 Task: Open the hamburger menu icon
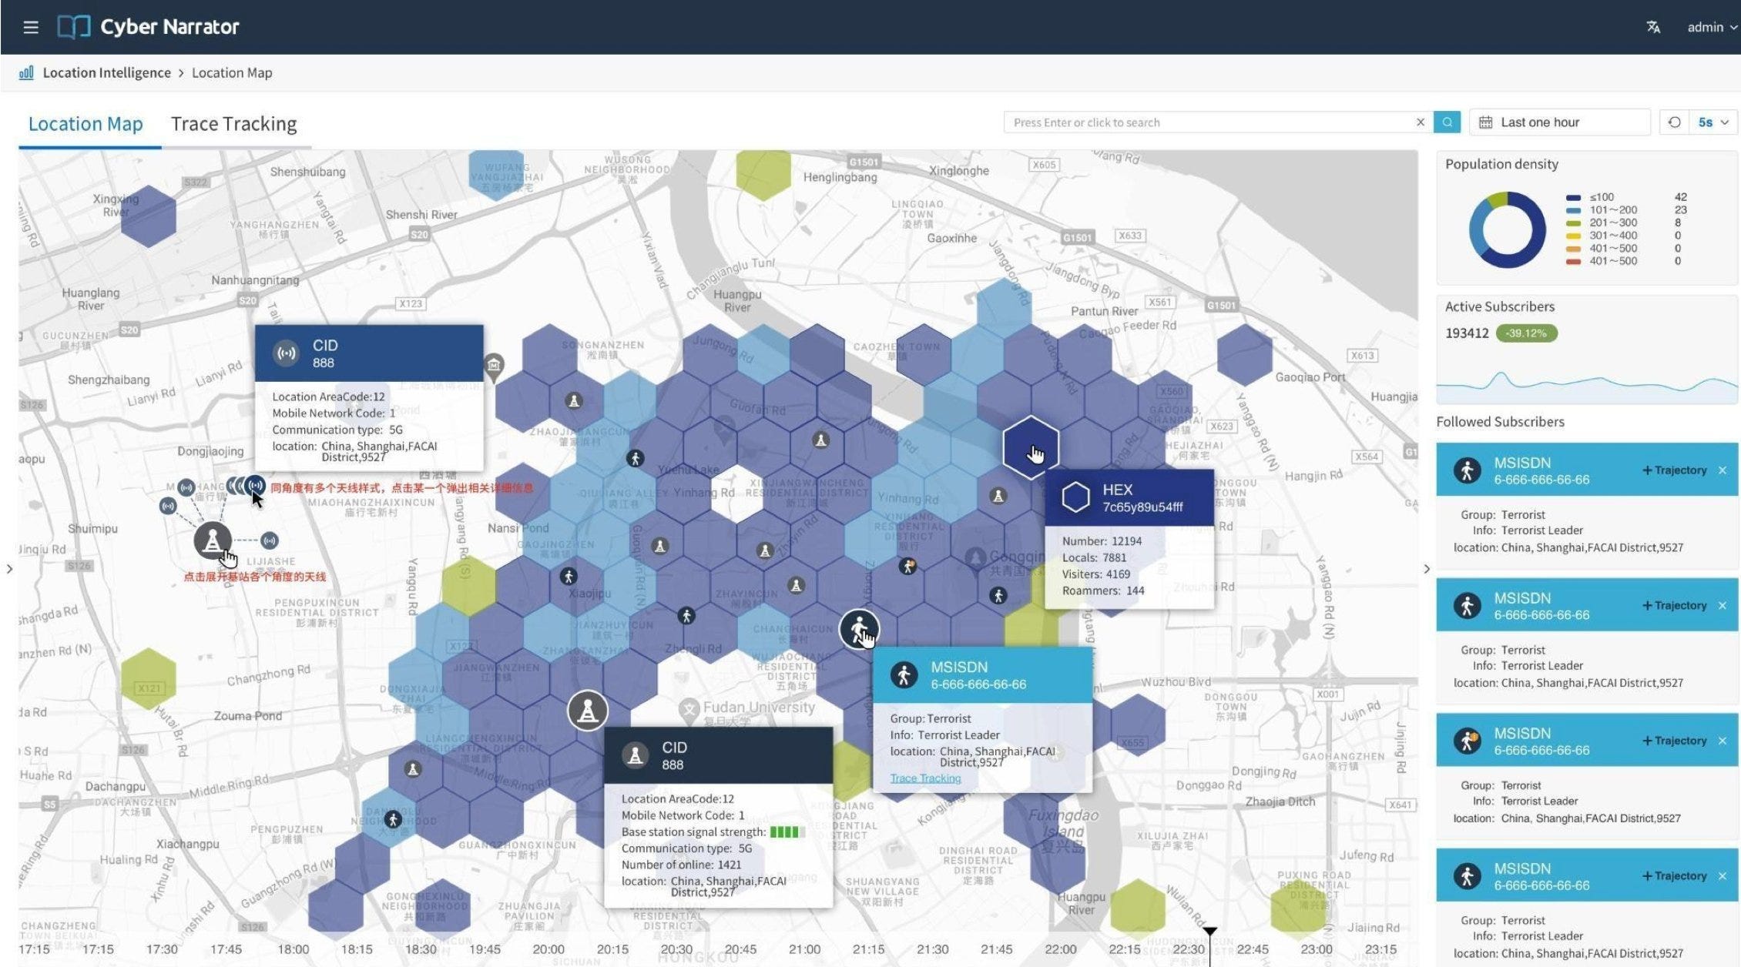[31, 27]
